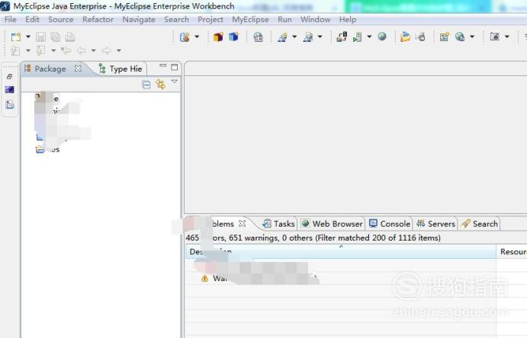Click the stopwatch toolbar icon
Image resolution: width=527 pixels, height=338 pixels.
[x=421, y=37]
